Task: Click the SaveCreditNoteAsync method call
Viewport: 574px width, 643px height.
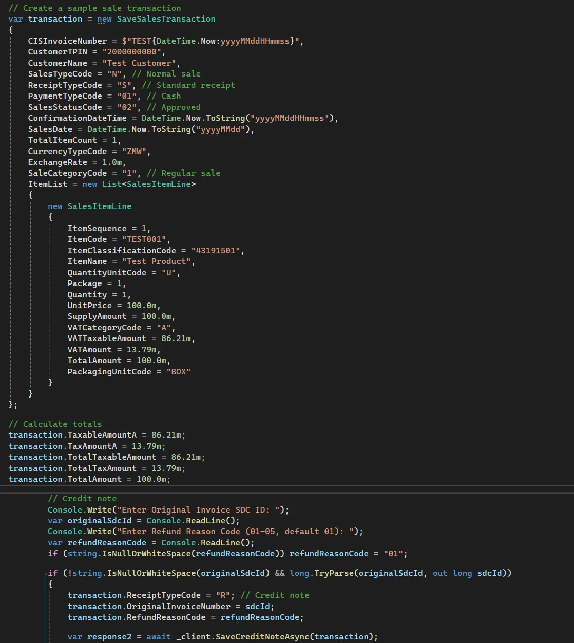Action: coord(262,637)
